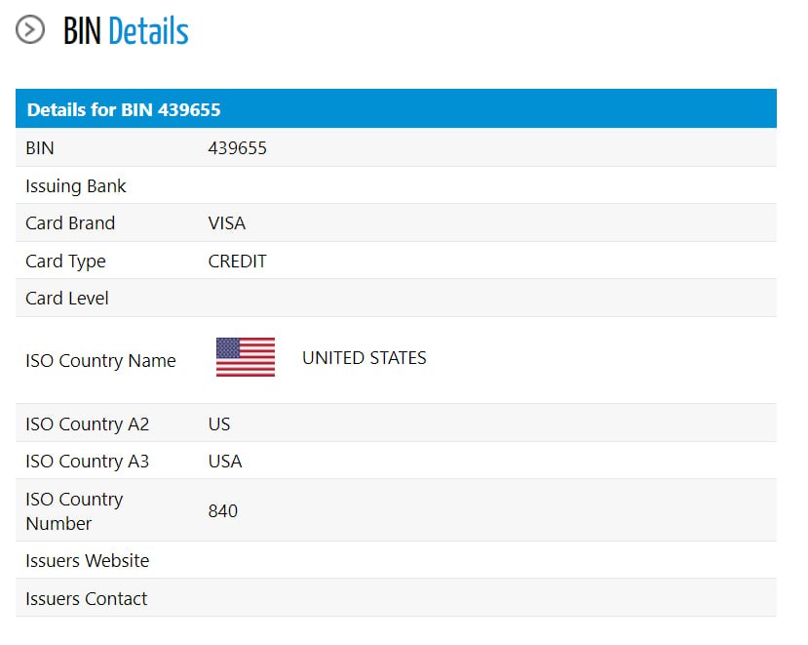Click the Card Level row label
This screenshot has width=808, height=645.
coord(67,299)
